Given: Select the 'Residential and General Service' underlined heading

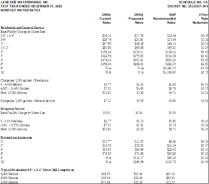Looking at the screenshot, I should 22,27.
